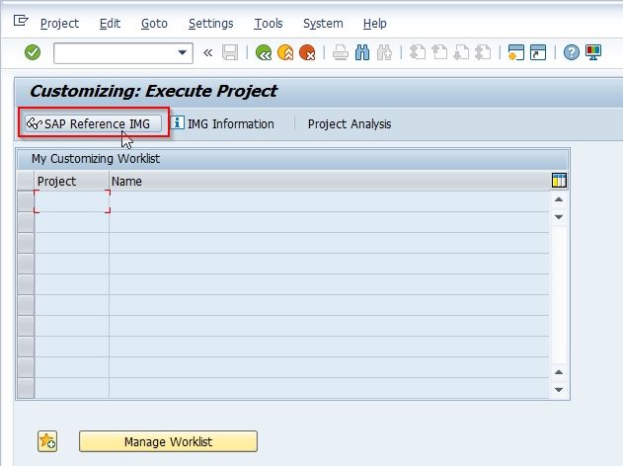The image size is (623, 466).
Task: Click the Find binoculars icon
Action: (362, 52)
